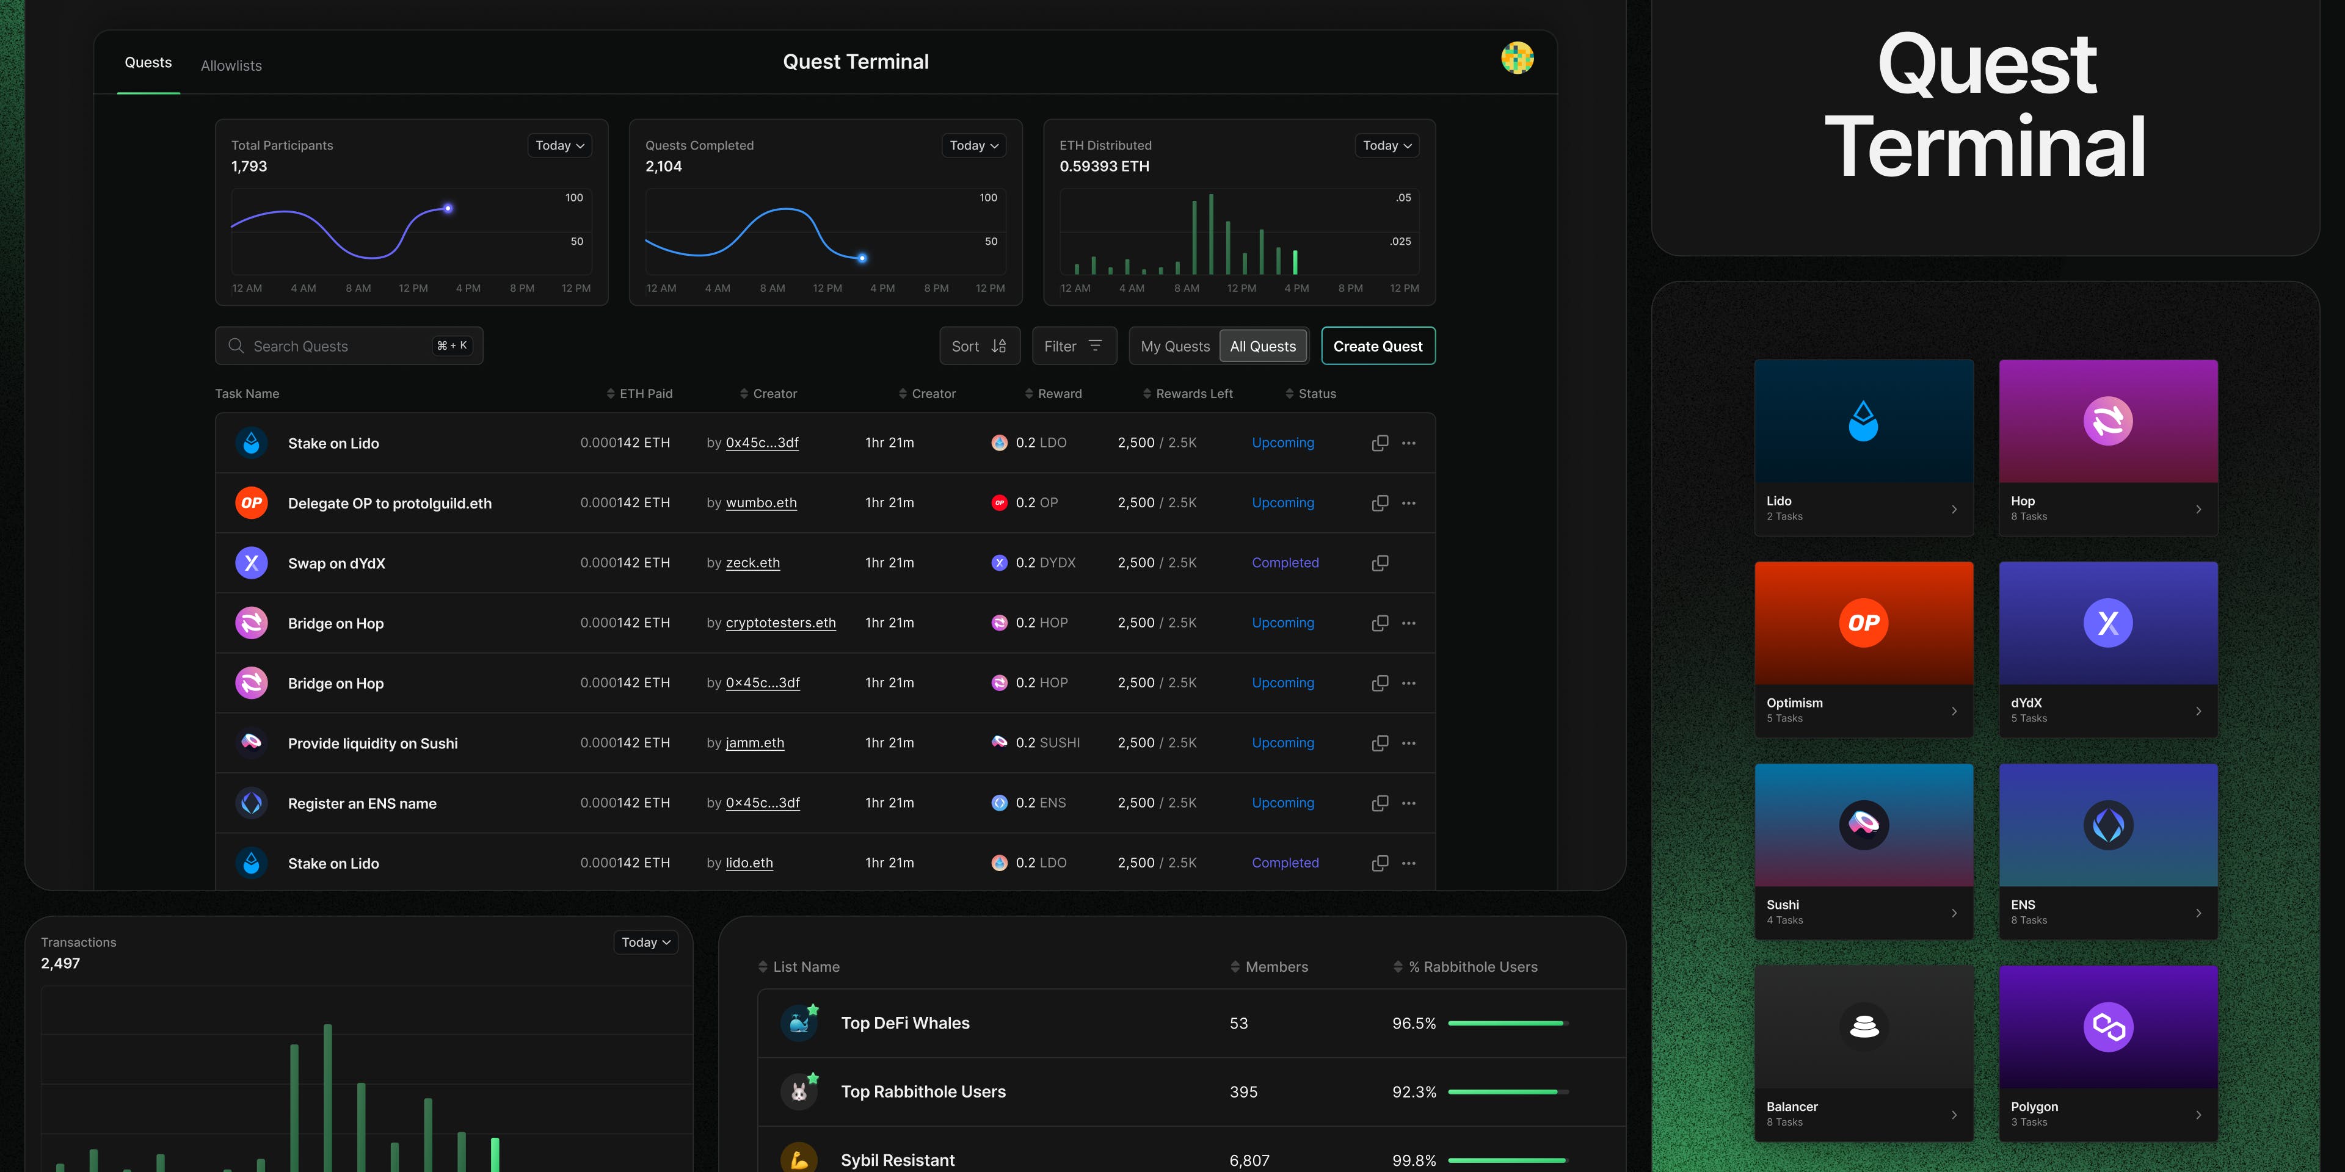Click Sybil Resistant 99.8% progress bar
This screenshot has width=2345, height=1172.
pos(1508,1160)
